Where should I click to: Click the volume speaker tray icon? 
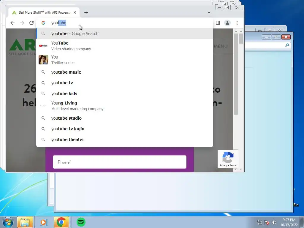tap(274, 222)
